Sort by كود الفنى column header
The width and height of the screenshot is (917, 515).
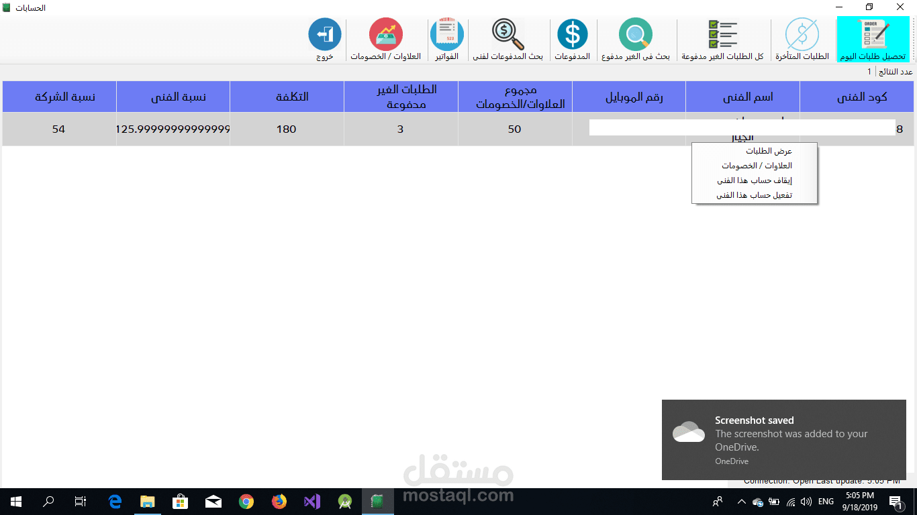[x=857, y=97]
